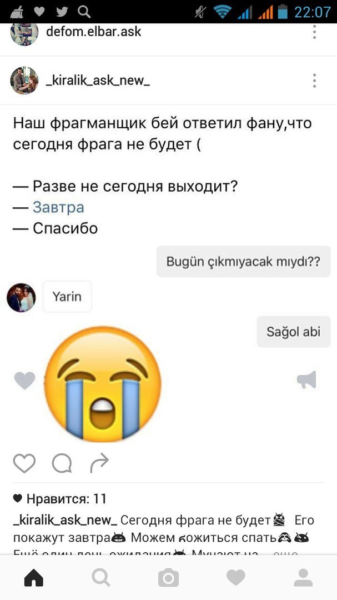Image resolution: width=337 pixels, height=600 pixels.
Task: Tap the gray heart in the image
Action: pyautogui.click(x=24, y=381)
